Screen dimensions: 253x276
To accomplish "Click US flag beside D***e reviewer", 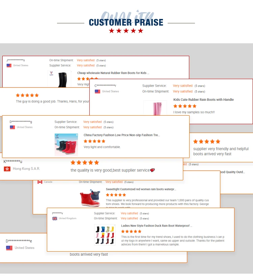I will point(9,248).
